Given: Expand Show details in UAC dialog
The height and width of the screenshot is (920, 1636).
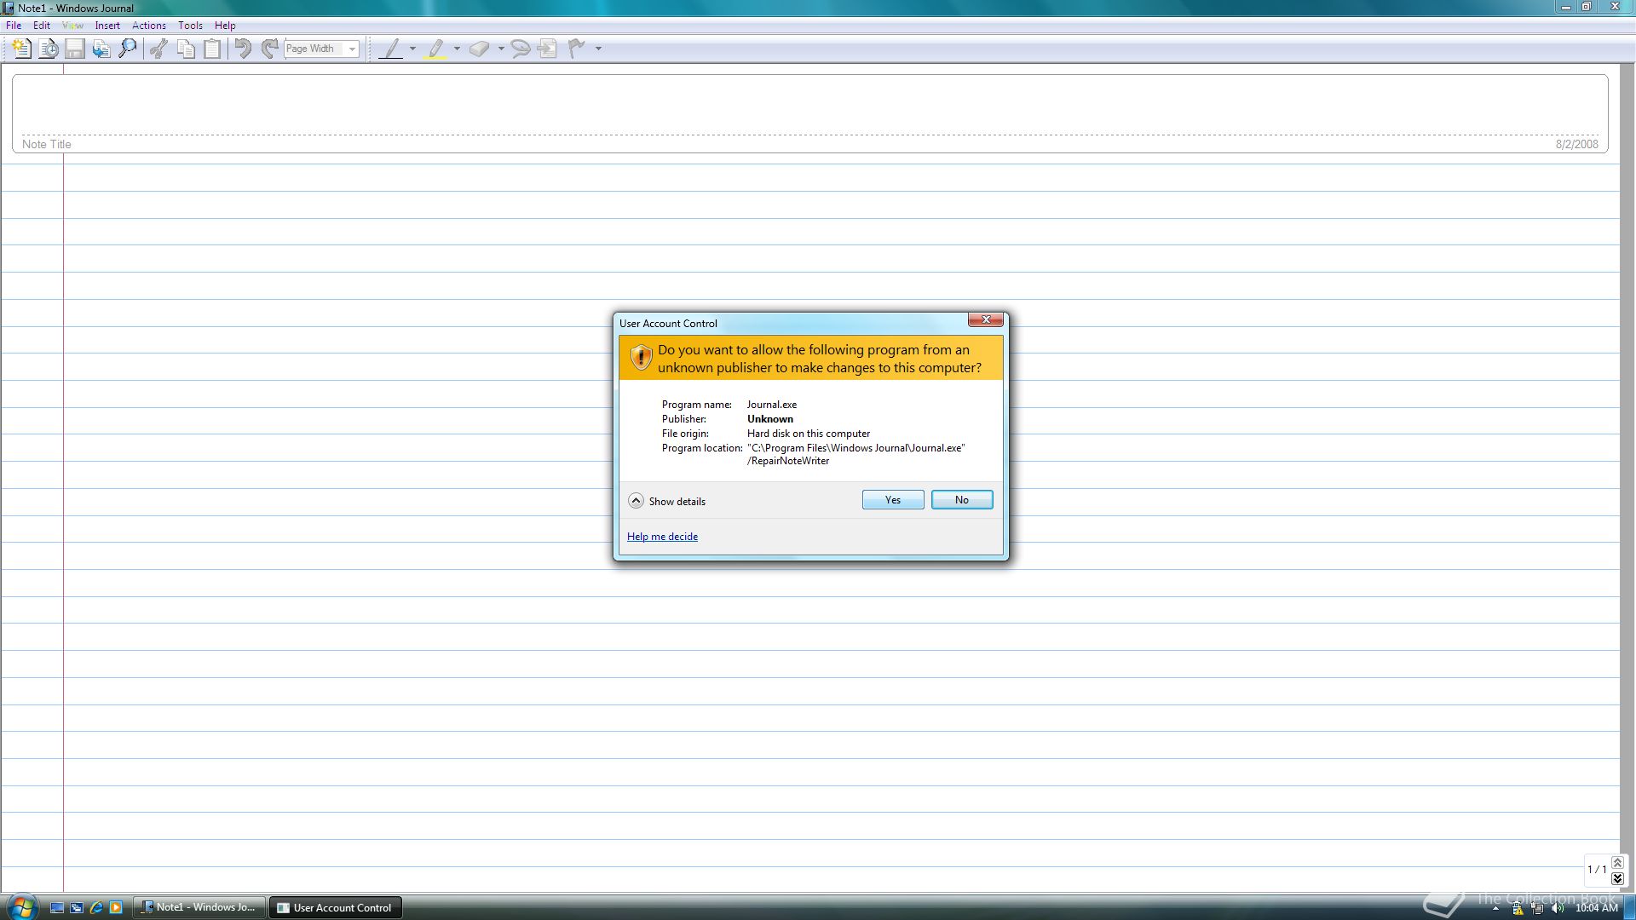Looking at the screenshot, I should (667, 501).
